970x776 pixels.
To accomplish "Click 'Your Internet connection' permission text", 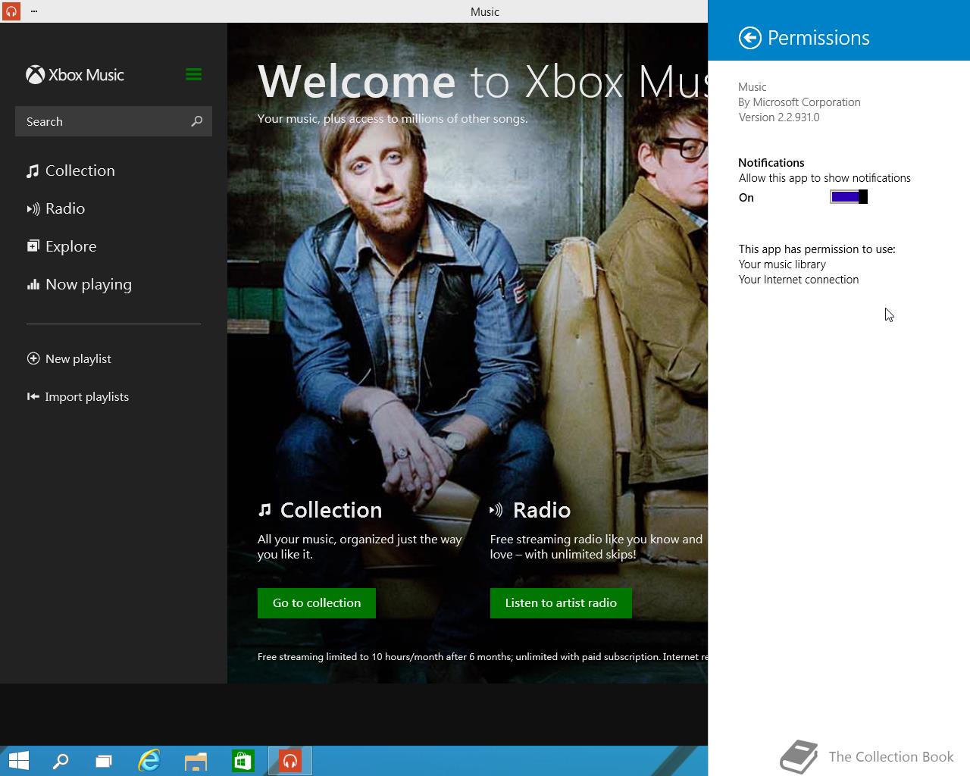I will pos(799,280).
